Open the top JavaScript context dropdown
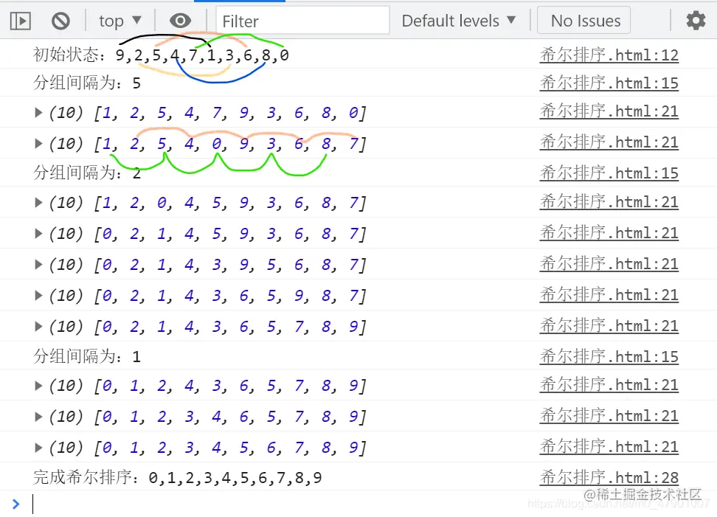The image size is (717, 517). pyautogui.click(x=119, y=21)
